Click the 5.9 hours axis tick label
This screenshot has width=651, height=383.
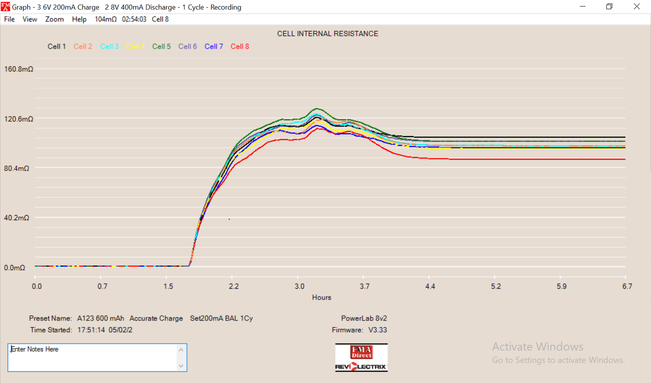561,286
